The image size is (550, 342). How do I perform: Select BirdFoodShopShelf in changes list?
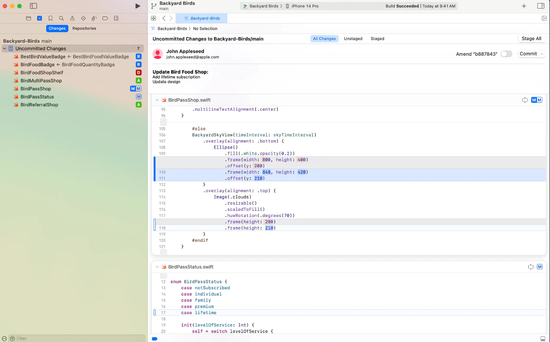(x=42, y=73)
